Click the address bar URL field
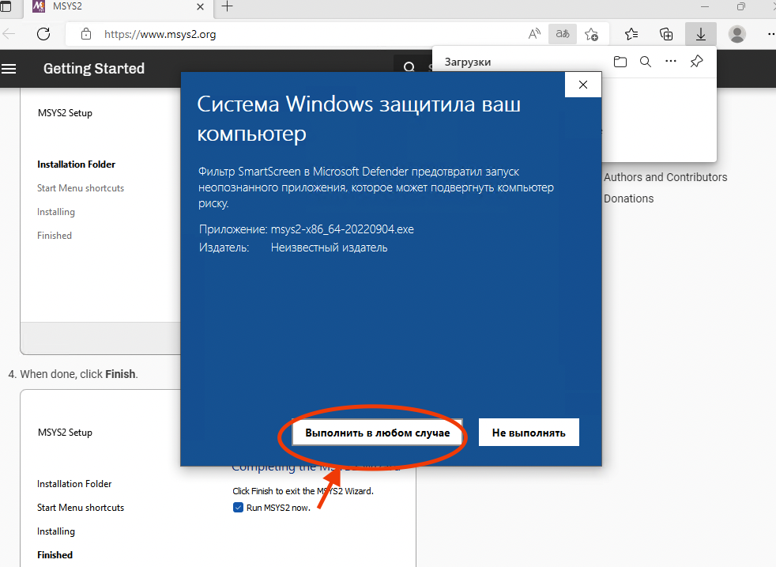The image size is (776, 567). click(x=300, y=34)
